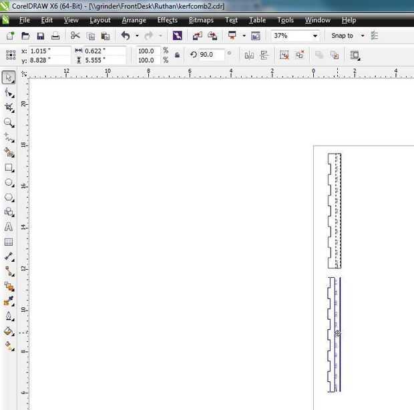Click the y position field 8.828
Viewport: 414px width, 410px height.
[x=49, y=60]
